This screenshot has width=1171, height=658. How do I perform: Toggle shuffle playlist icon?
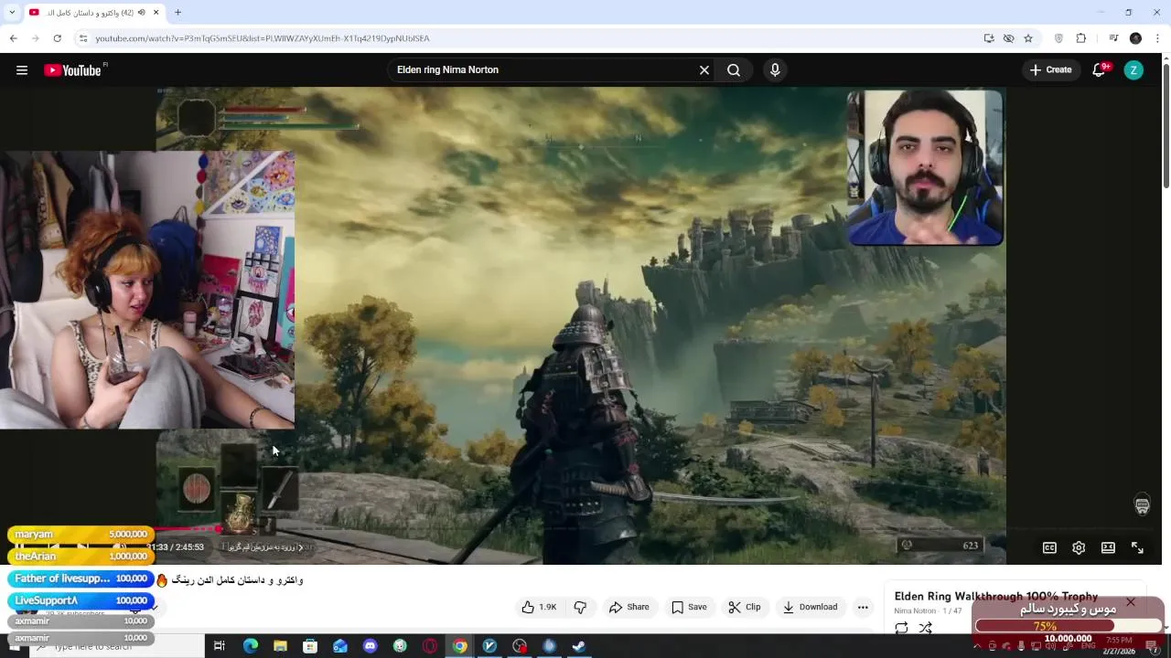[925, 628]
